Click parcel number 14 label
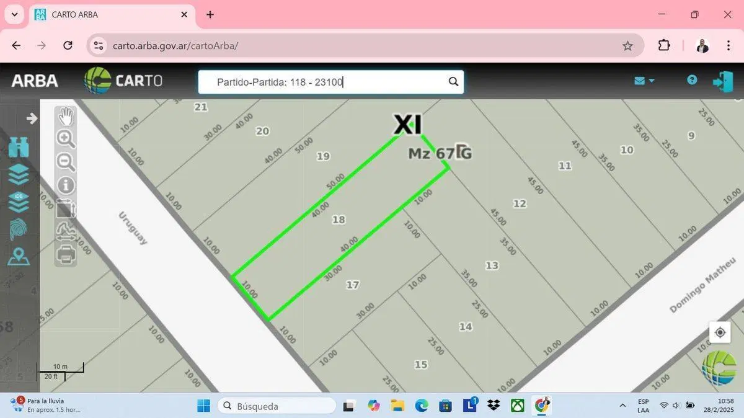 pos(465,327)
